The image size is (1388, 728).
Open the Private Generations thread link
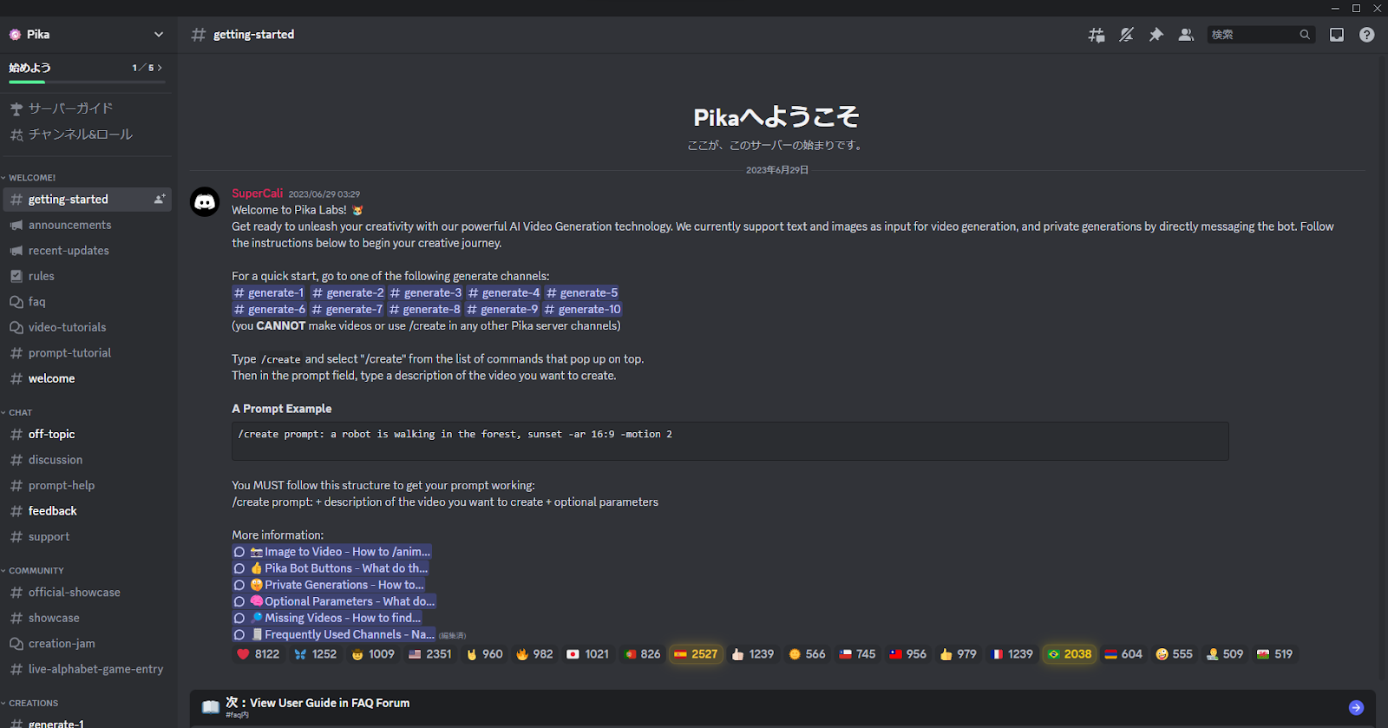[x=328, y=585]
